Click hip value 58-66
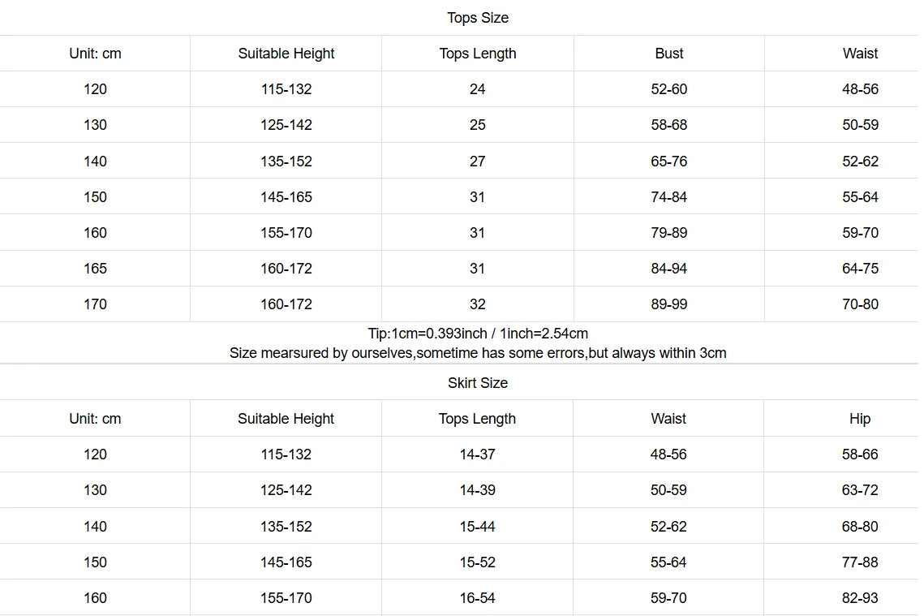Viewport: 924px width, 616px height. tap(860, 454)
